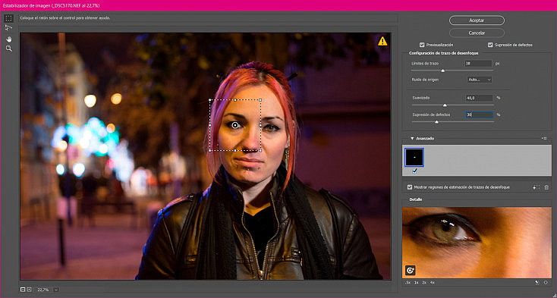Toggle Mostrar regiones de estimación checkbox
The height and width of the screenshot is (298, 557).
click(410, 187)
